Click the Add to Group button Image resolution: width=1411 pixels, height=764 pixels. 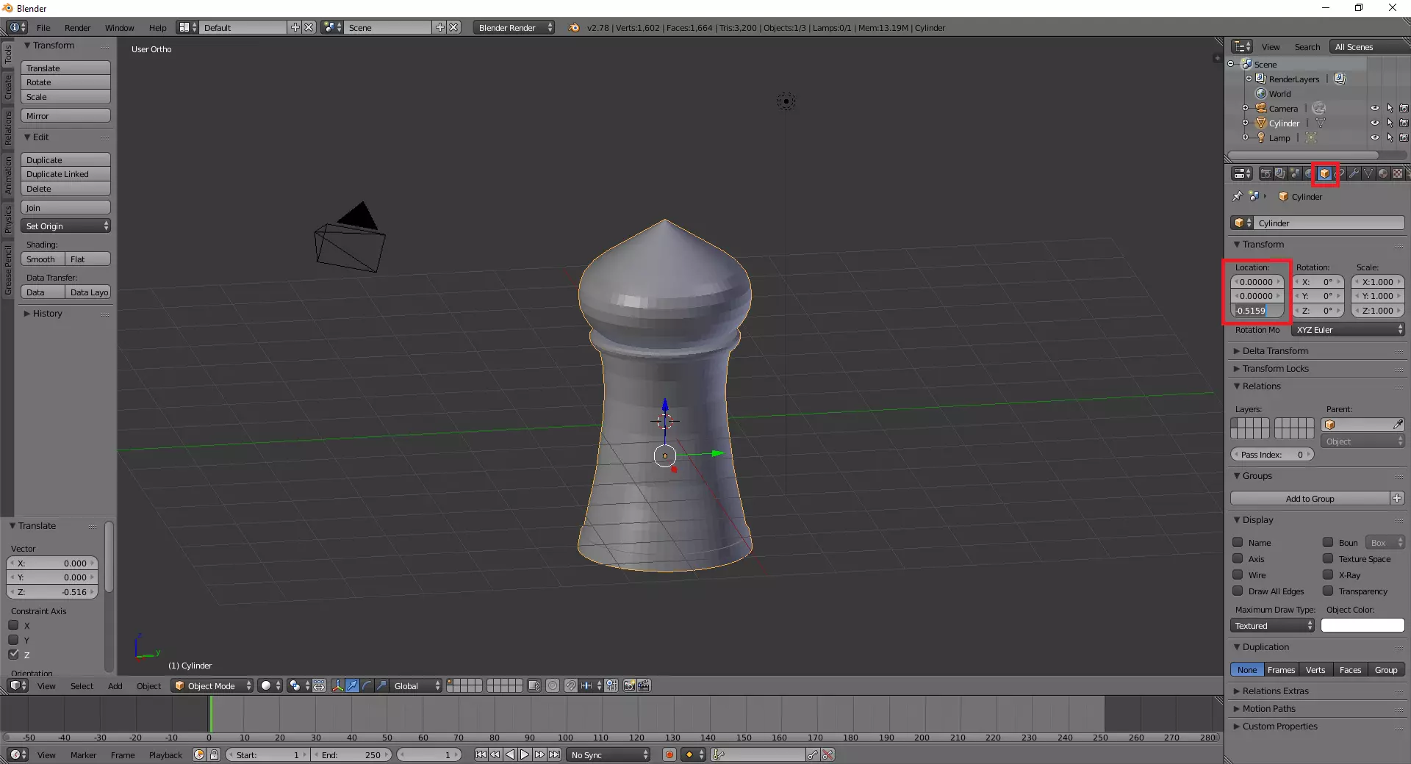pyautogui.click(x=1310, y=499)
